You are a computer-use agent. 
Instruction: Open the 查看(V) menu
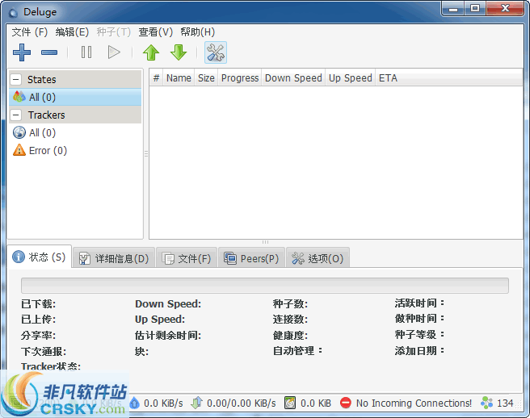click(155, 32)
